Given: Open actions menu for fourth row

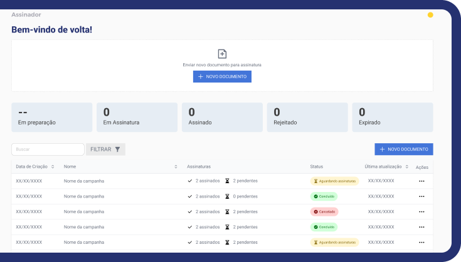Looking at the screenshot, I should pyautogui.click(x=421, y=227).
